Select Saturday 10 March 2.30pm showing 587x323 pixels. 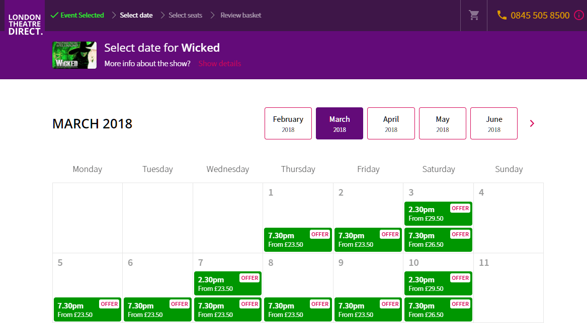pyautogui.click(x=438, y=283)
